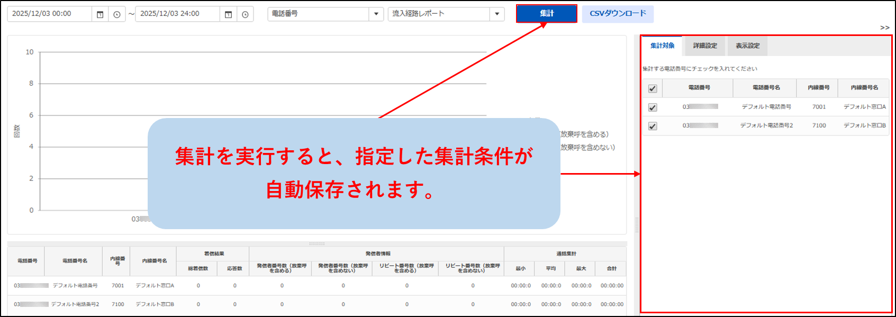The width and height of the screenshot is (896, 317).
Task: Switch to the 詳細設定 tab
Action: [705, 46]
